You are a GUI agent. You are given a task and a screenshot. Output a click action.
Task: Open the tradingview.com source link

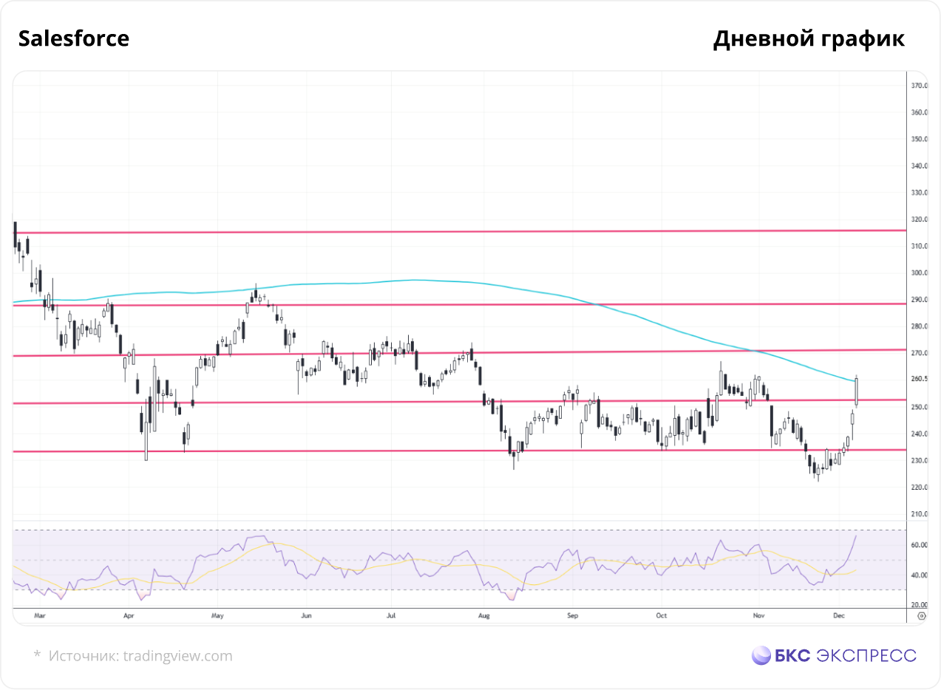[177, 656]
